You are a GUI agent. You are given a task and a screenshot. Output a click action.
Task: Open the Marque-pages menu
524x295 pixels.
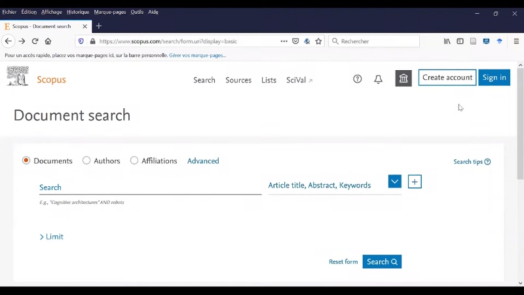(110, 12)
